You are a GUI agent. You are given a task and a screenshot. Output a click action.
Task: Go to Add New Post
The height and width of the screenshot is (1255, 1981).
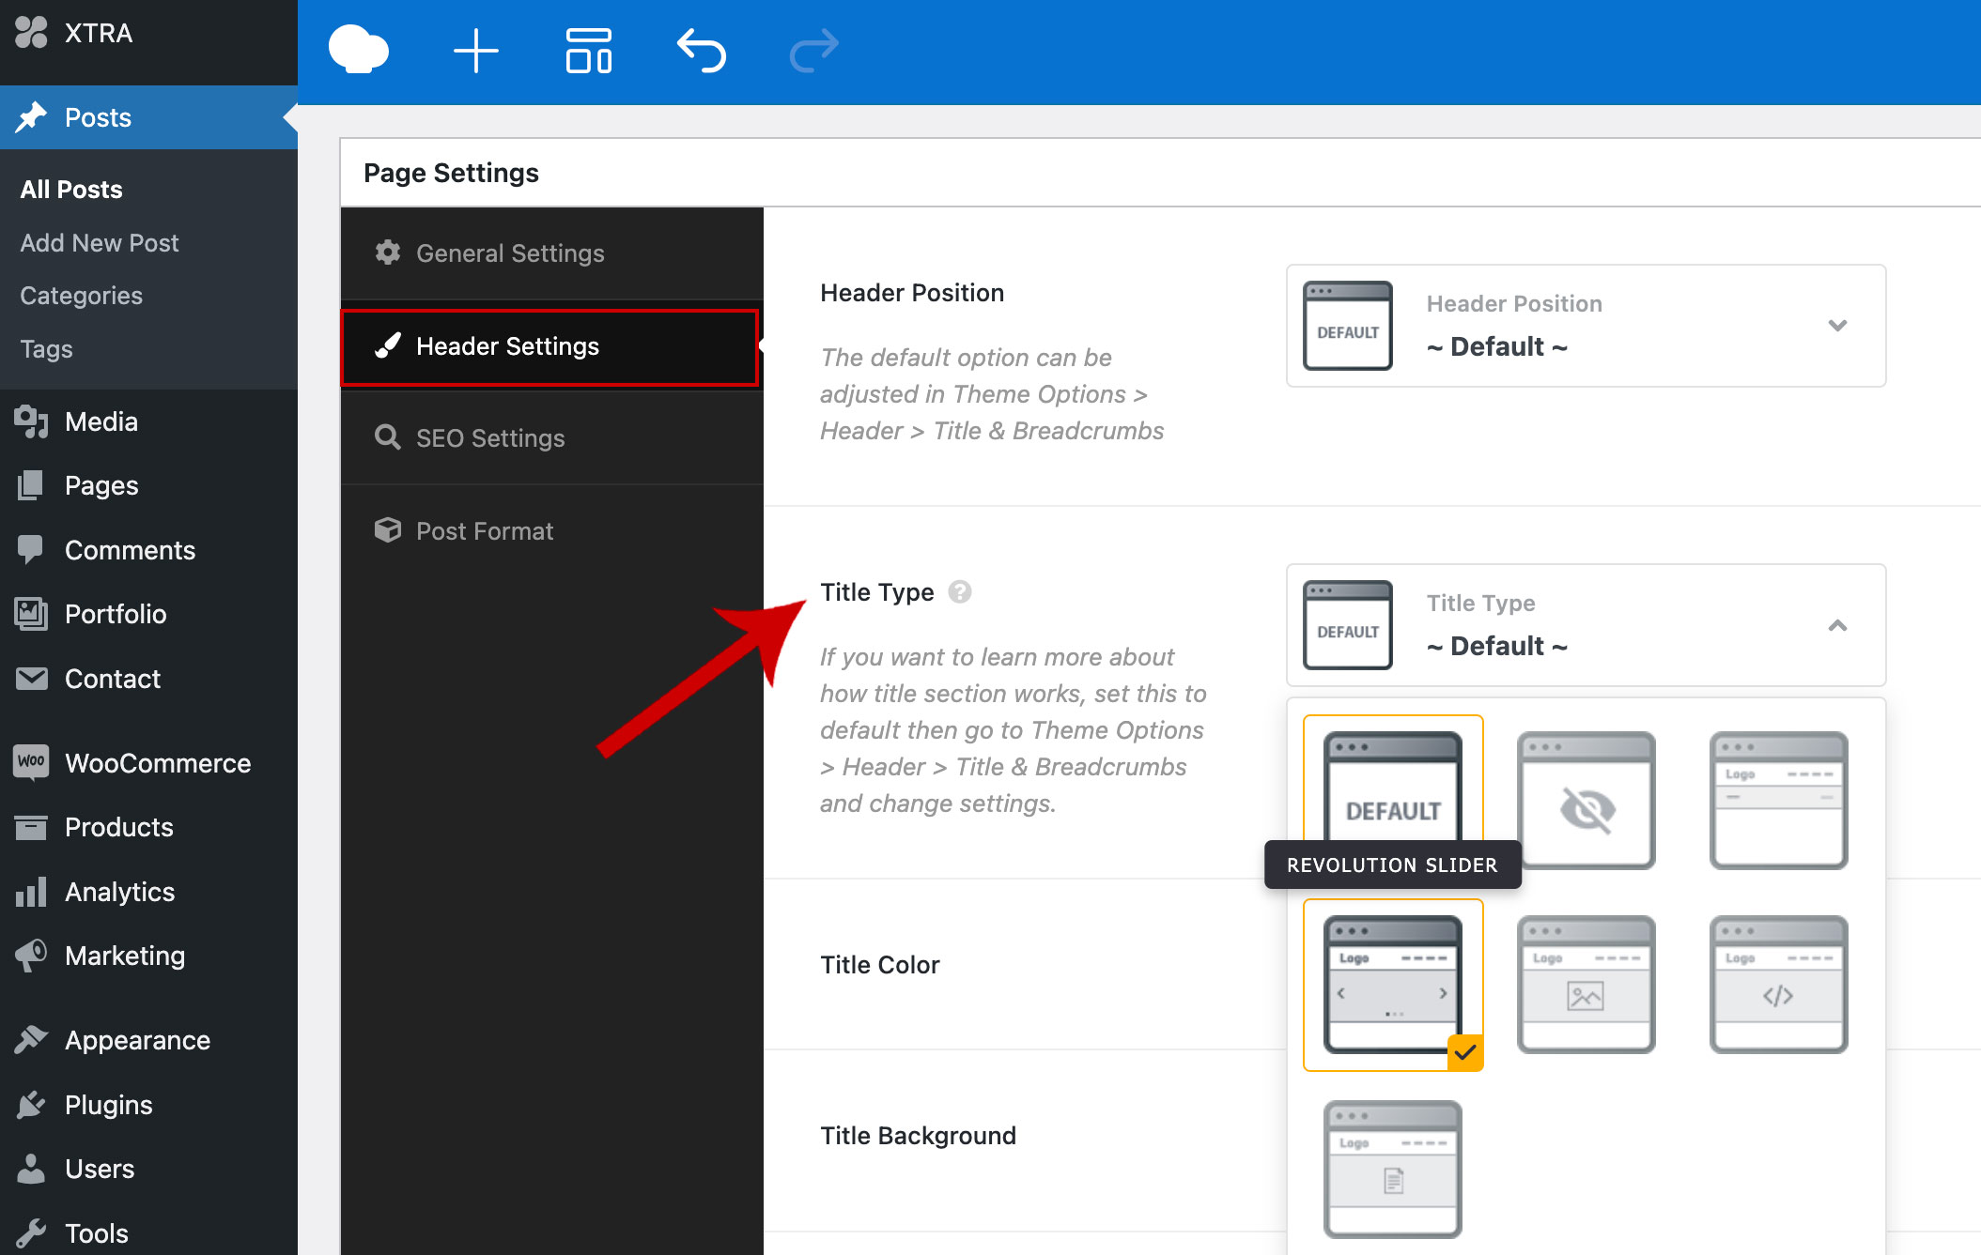pyautogui.click(x=100, y=243)
